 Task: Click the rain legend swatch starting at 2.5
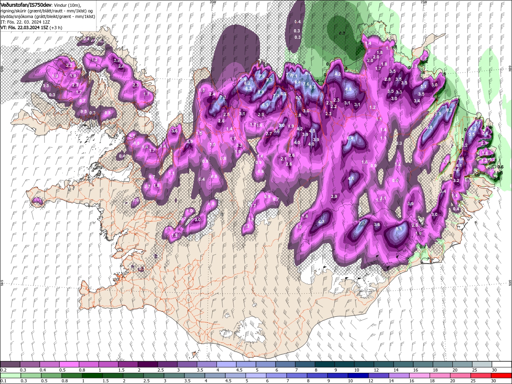tap(154, 376)
